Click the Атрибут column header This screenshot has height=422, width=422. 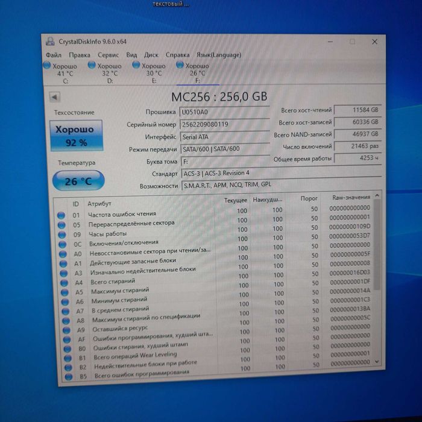pos(99,204)
